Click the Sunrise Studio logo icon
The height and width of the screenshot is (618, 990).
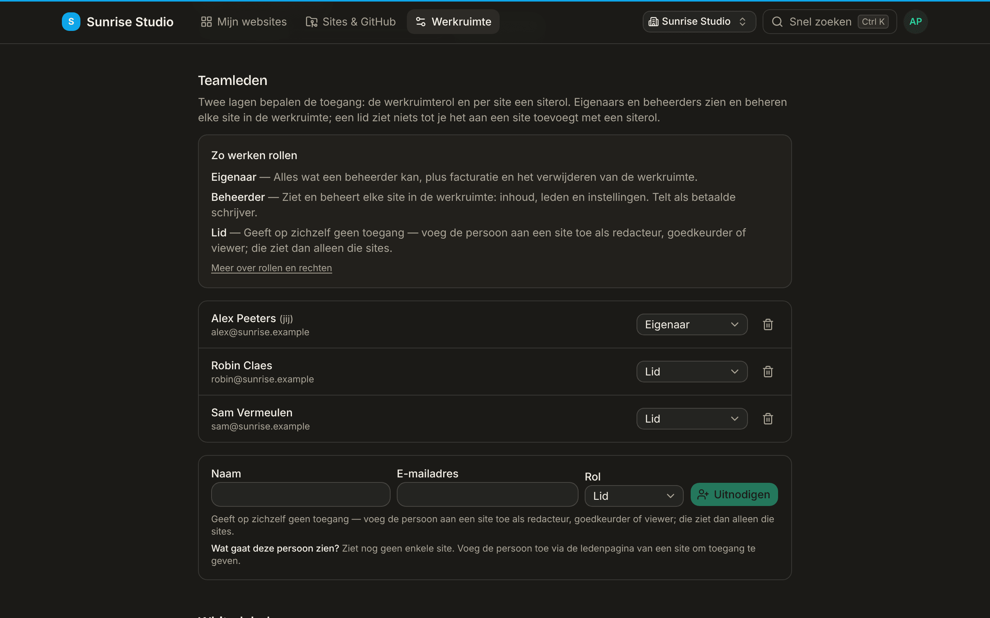pos(71,22)
